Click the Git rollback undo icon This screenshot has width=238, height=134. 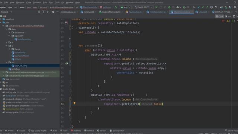(216, 7)
